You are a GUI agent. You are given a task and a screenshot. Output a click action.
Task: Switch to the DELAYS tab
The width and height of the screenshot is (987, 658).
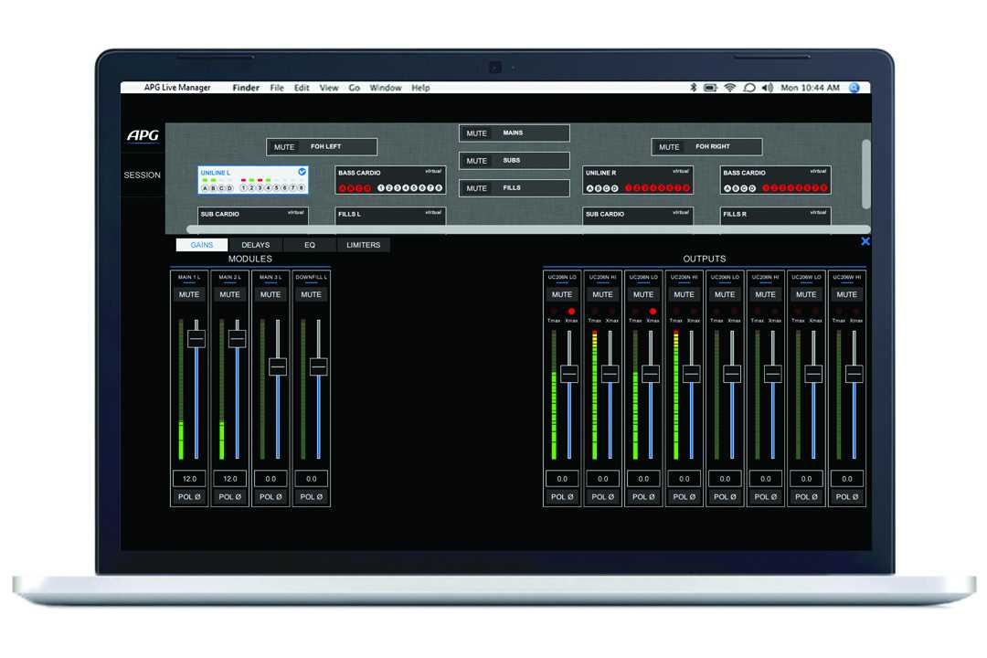[x=255, y=244]
